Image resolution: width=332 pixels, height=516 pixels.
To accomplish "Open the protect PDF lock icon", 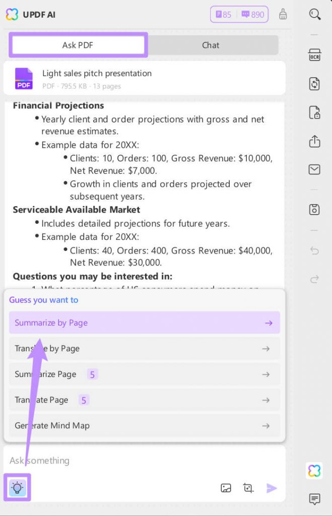I will [314, 112].
